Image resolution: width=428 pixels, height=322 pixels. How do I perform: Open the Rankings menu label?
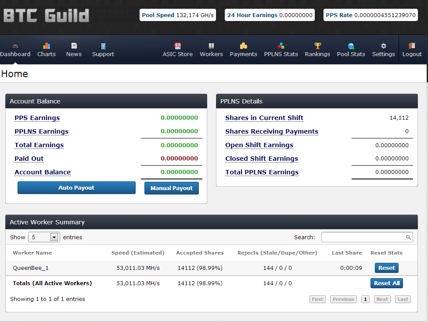click(317, 54)
